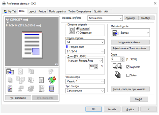Click the greyed crosshair image shift icon
This screenshot has width=159, height=115.
coord(20,71)
